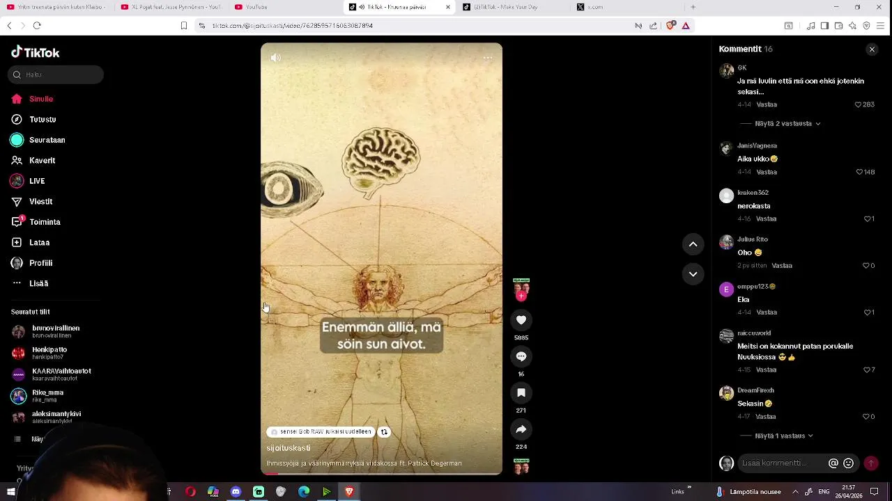Click the Brave Shields lion icon
The image size is (892, 501).
(670, 26)
